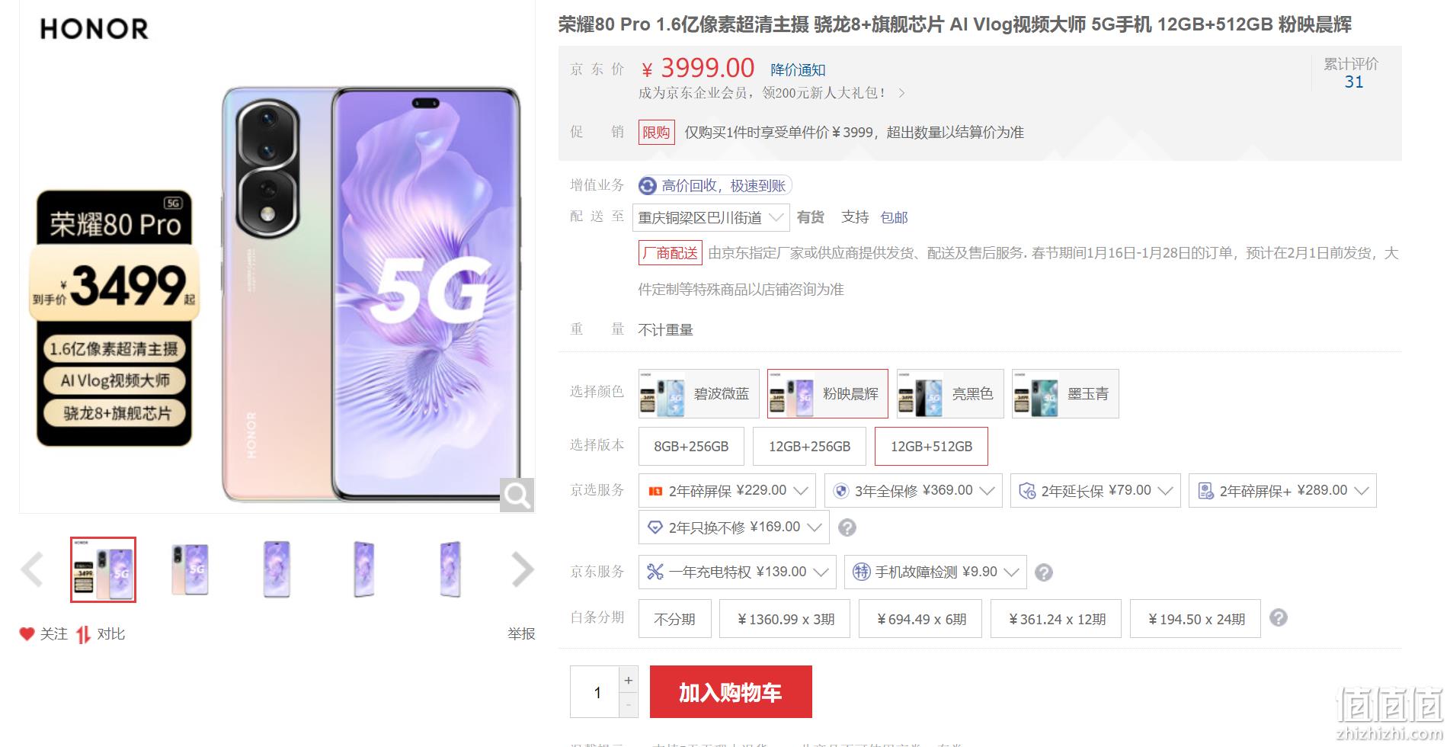
Task: Select the 8GB+256GB version option
Action: click(x=691, y=447)
